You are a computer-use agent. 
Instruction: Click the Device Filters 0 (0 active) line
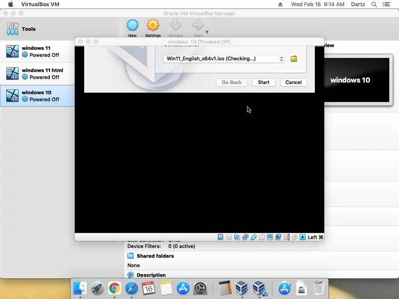[x=161, y=246]
